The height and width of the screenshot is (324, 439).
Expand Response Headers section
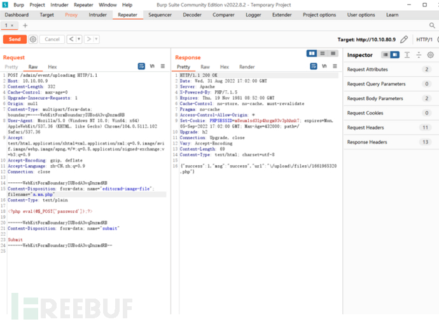coord(391,142)
